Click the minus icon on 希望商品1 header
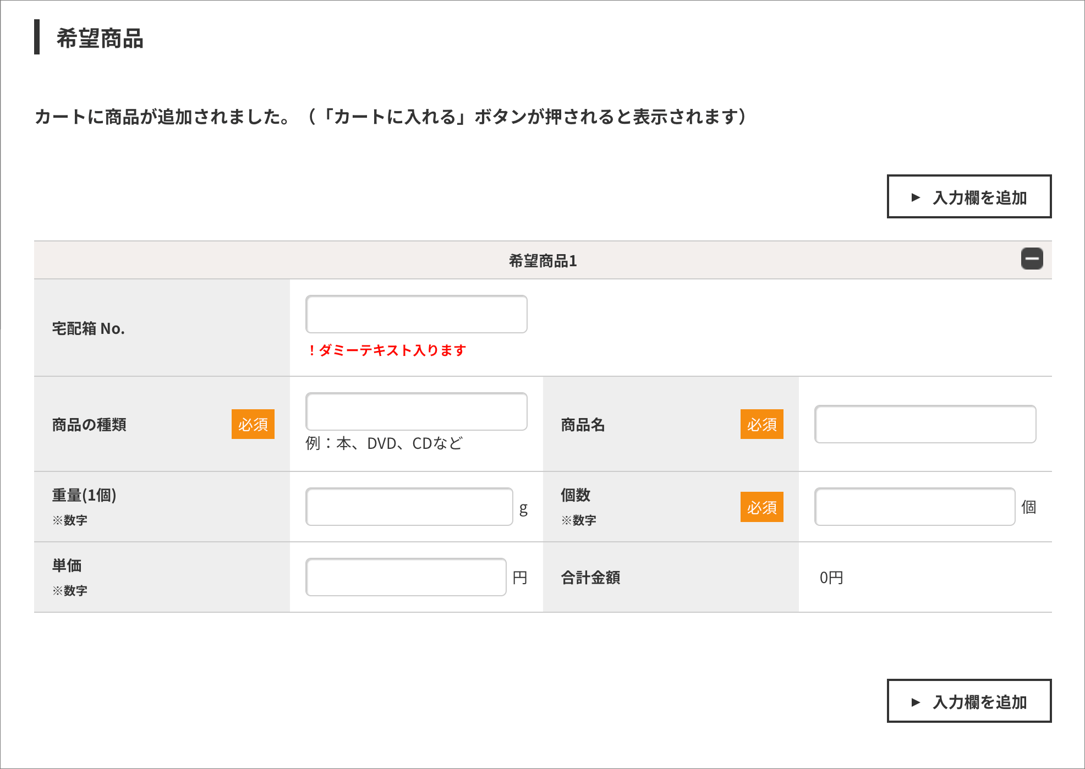 pyautogui.click(x=1032, y=259)
